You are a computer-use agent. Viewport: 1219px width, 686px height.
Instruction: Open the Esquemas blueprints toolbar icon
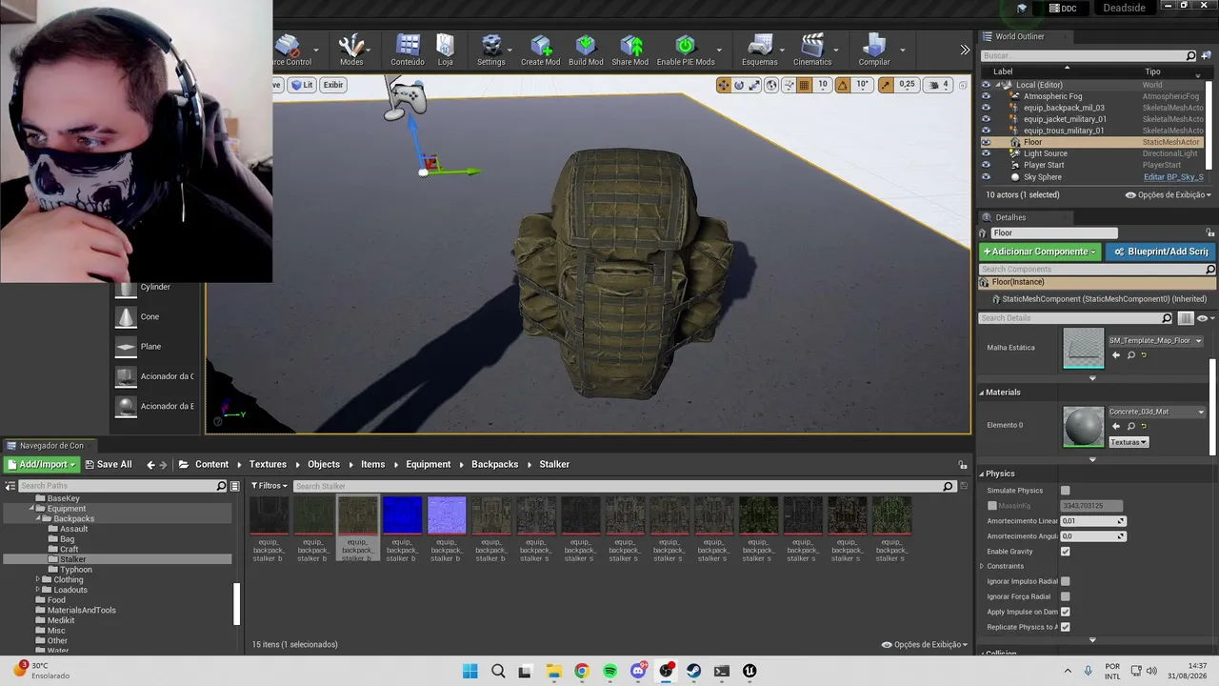[759, 50]
